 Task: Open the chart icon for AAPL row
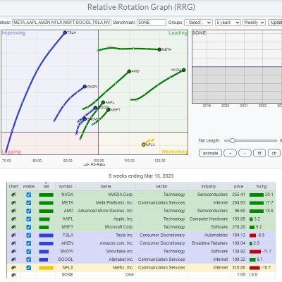pos(13,219)
